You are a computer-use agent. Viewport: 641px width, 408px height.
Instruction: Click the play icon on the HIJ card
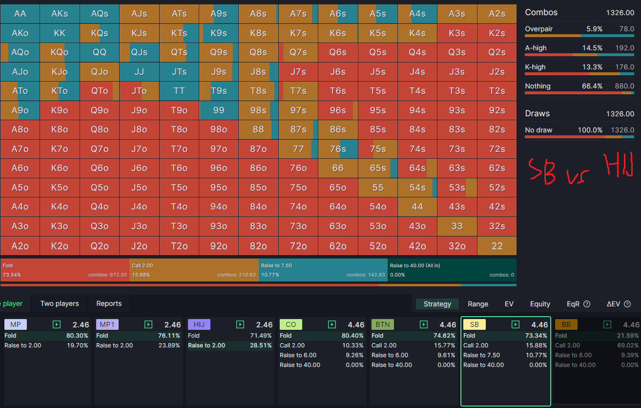240,324
